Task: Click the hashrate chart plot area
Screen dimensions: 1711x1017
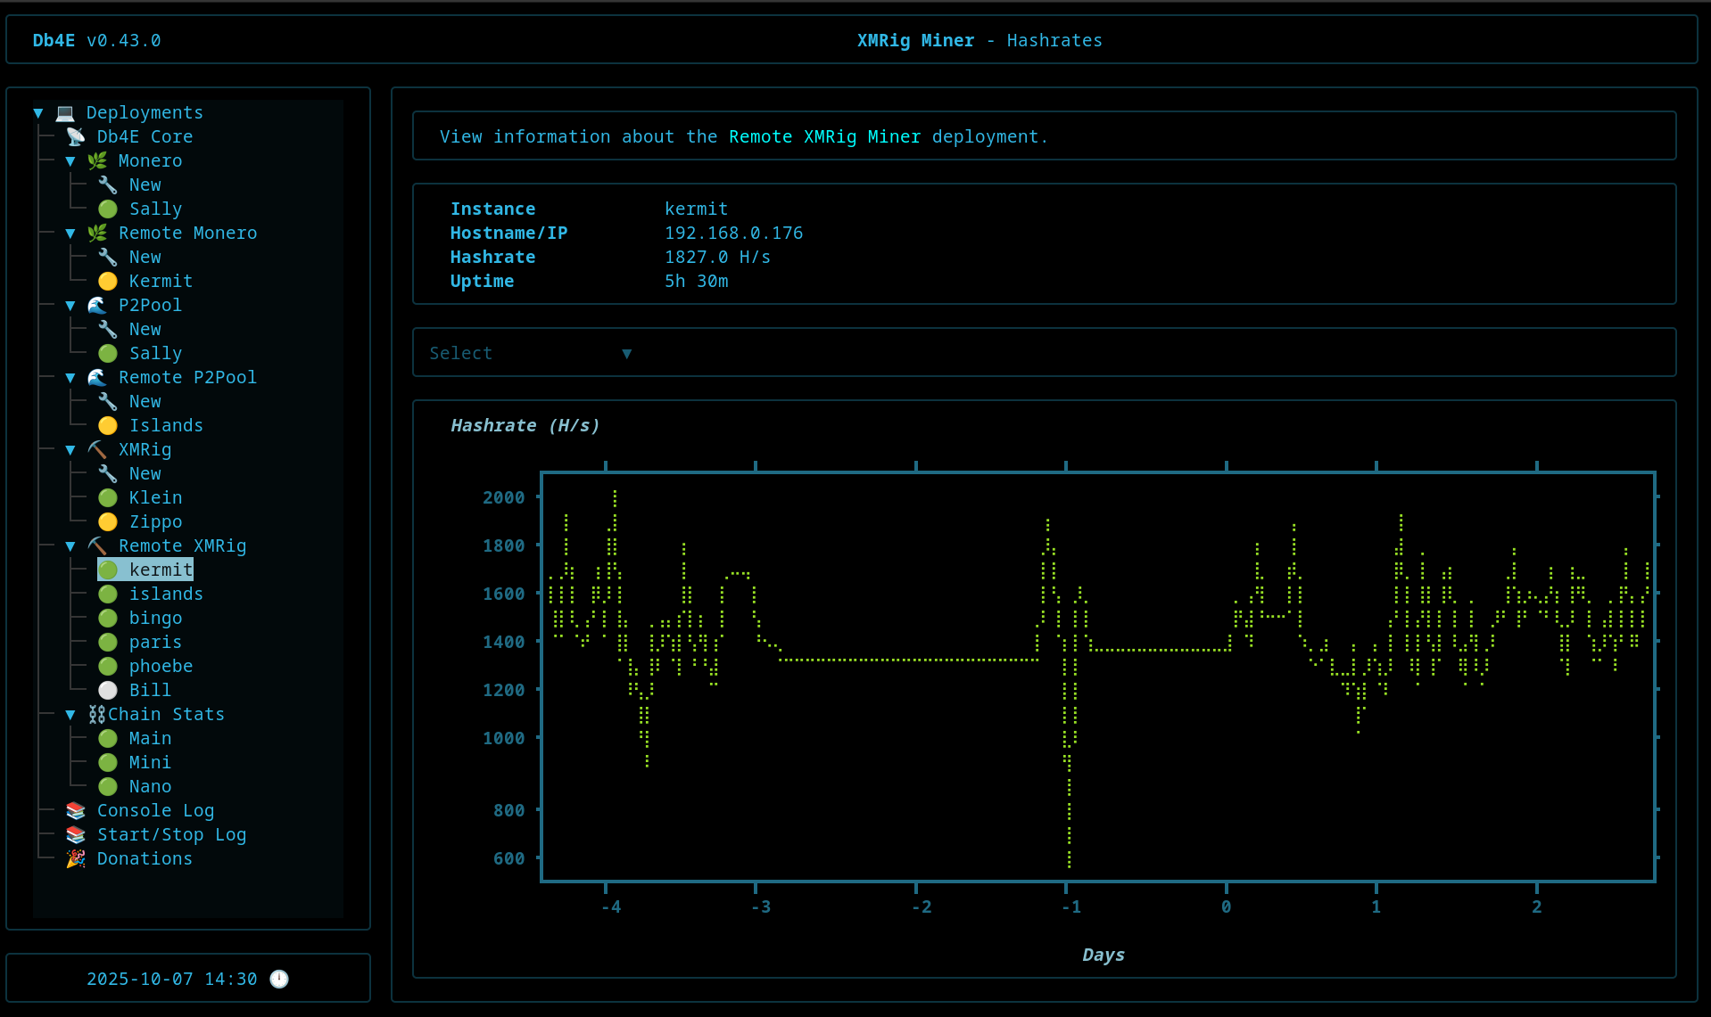Action: [x=1097, y=677]
